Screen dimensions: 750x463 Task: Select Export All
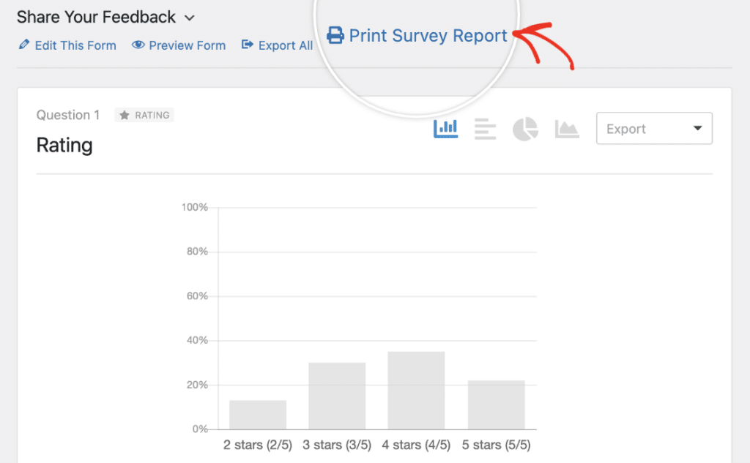(285, 45)
